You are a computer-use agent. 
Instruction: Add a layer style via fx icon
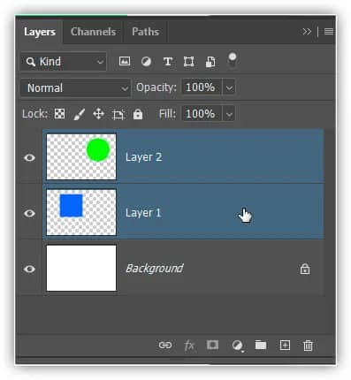189,345
